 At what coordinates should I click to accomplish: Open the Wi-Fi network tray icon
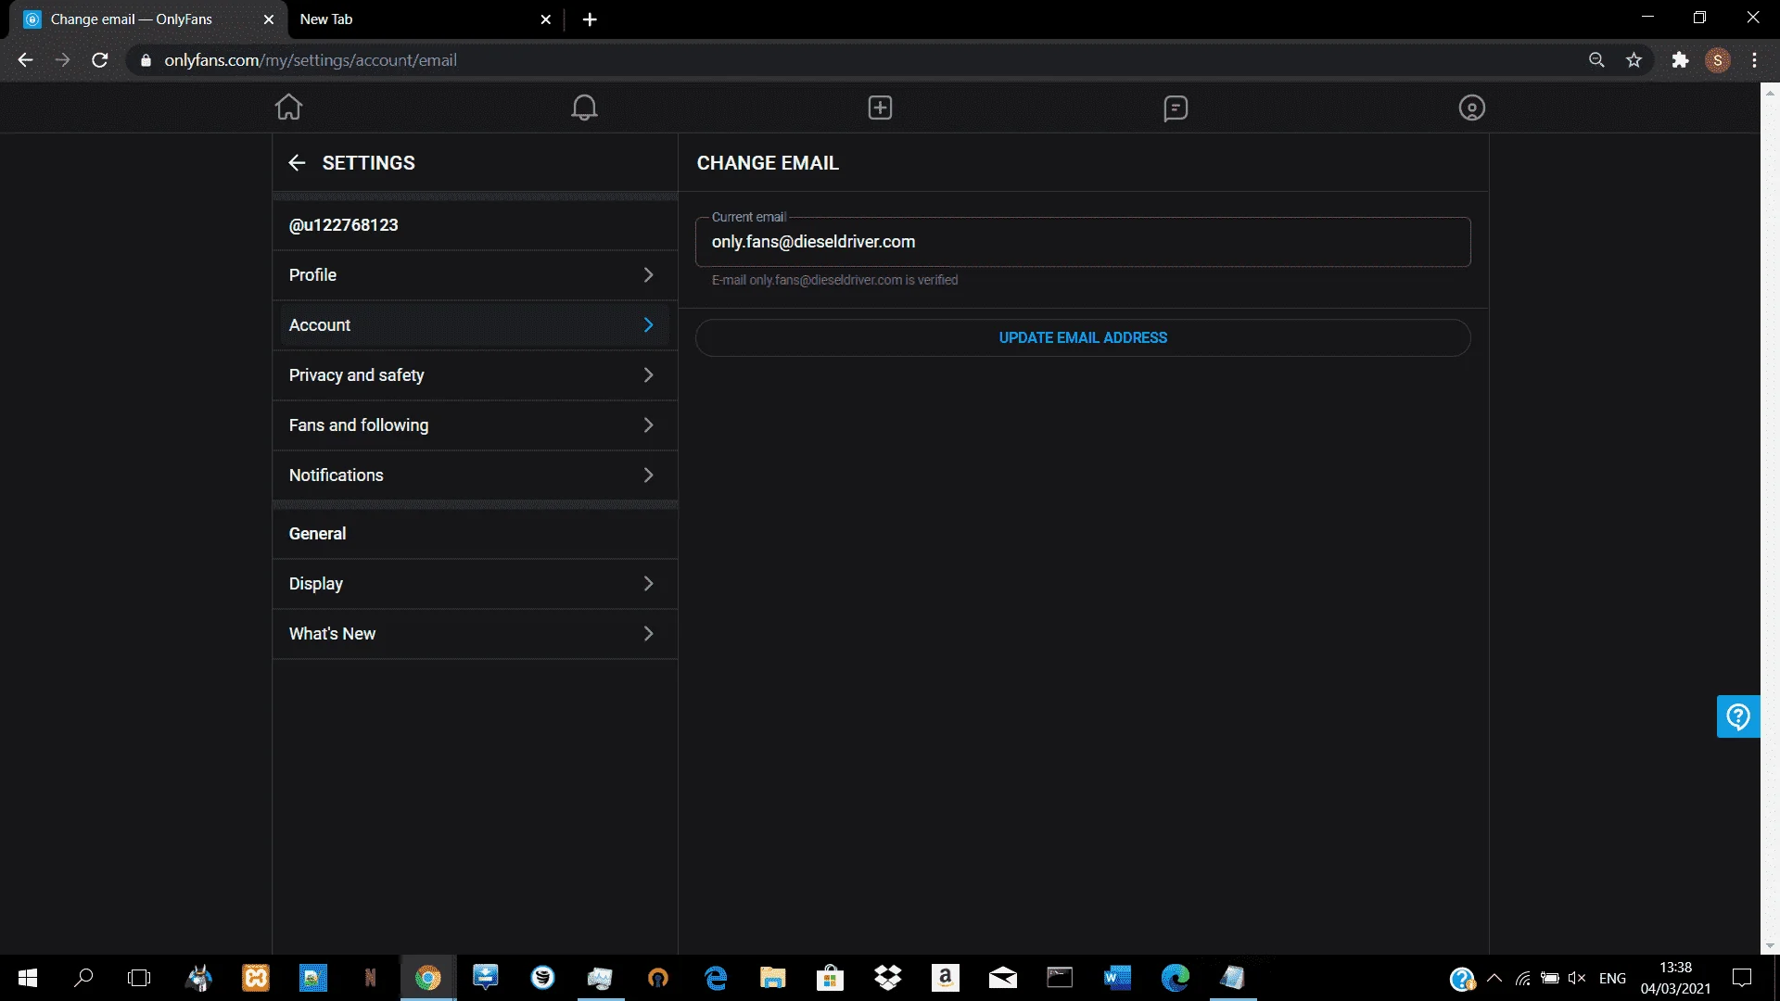click(1522, 978)
